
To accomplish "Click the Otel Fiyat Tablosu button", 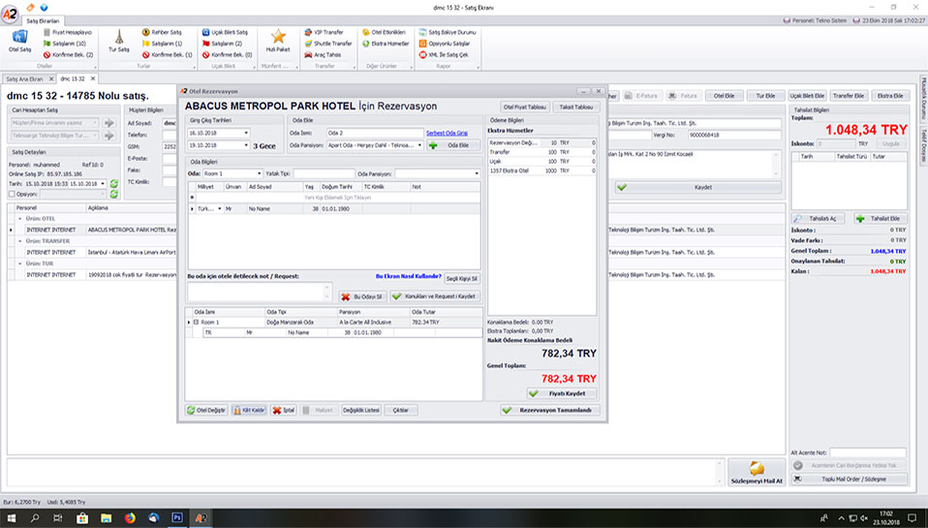I will pyautogui.click(x=524, y=108).
